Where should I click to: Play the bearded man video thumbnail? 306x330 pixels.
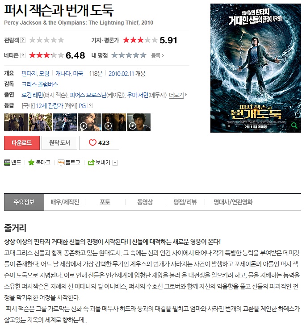click(89, 122)
